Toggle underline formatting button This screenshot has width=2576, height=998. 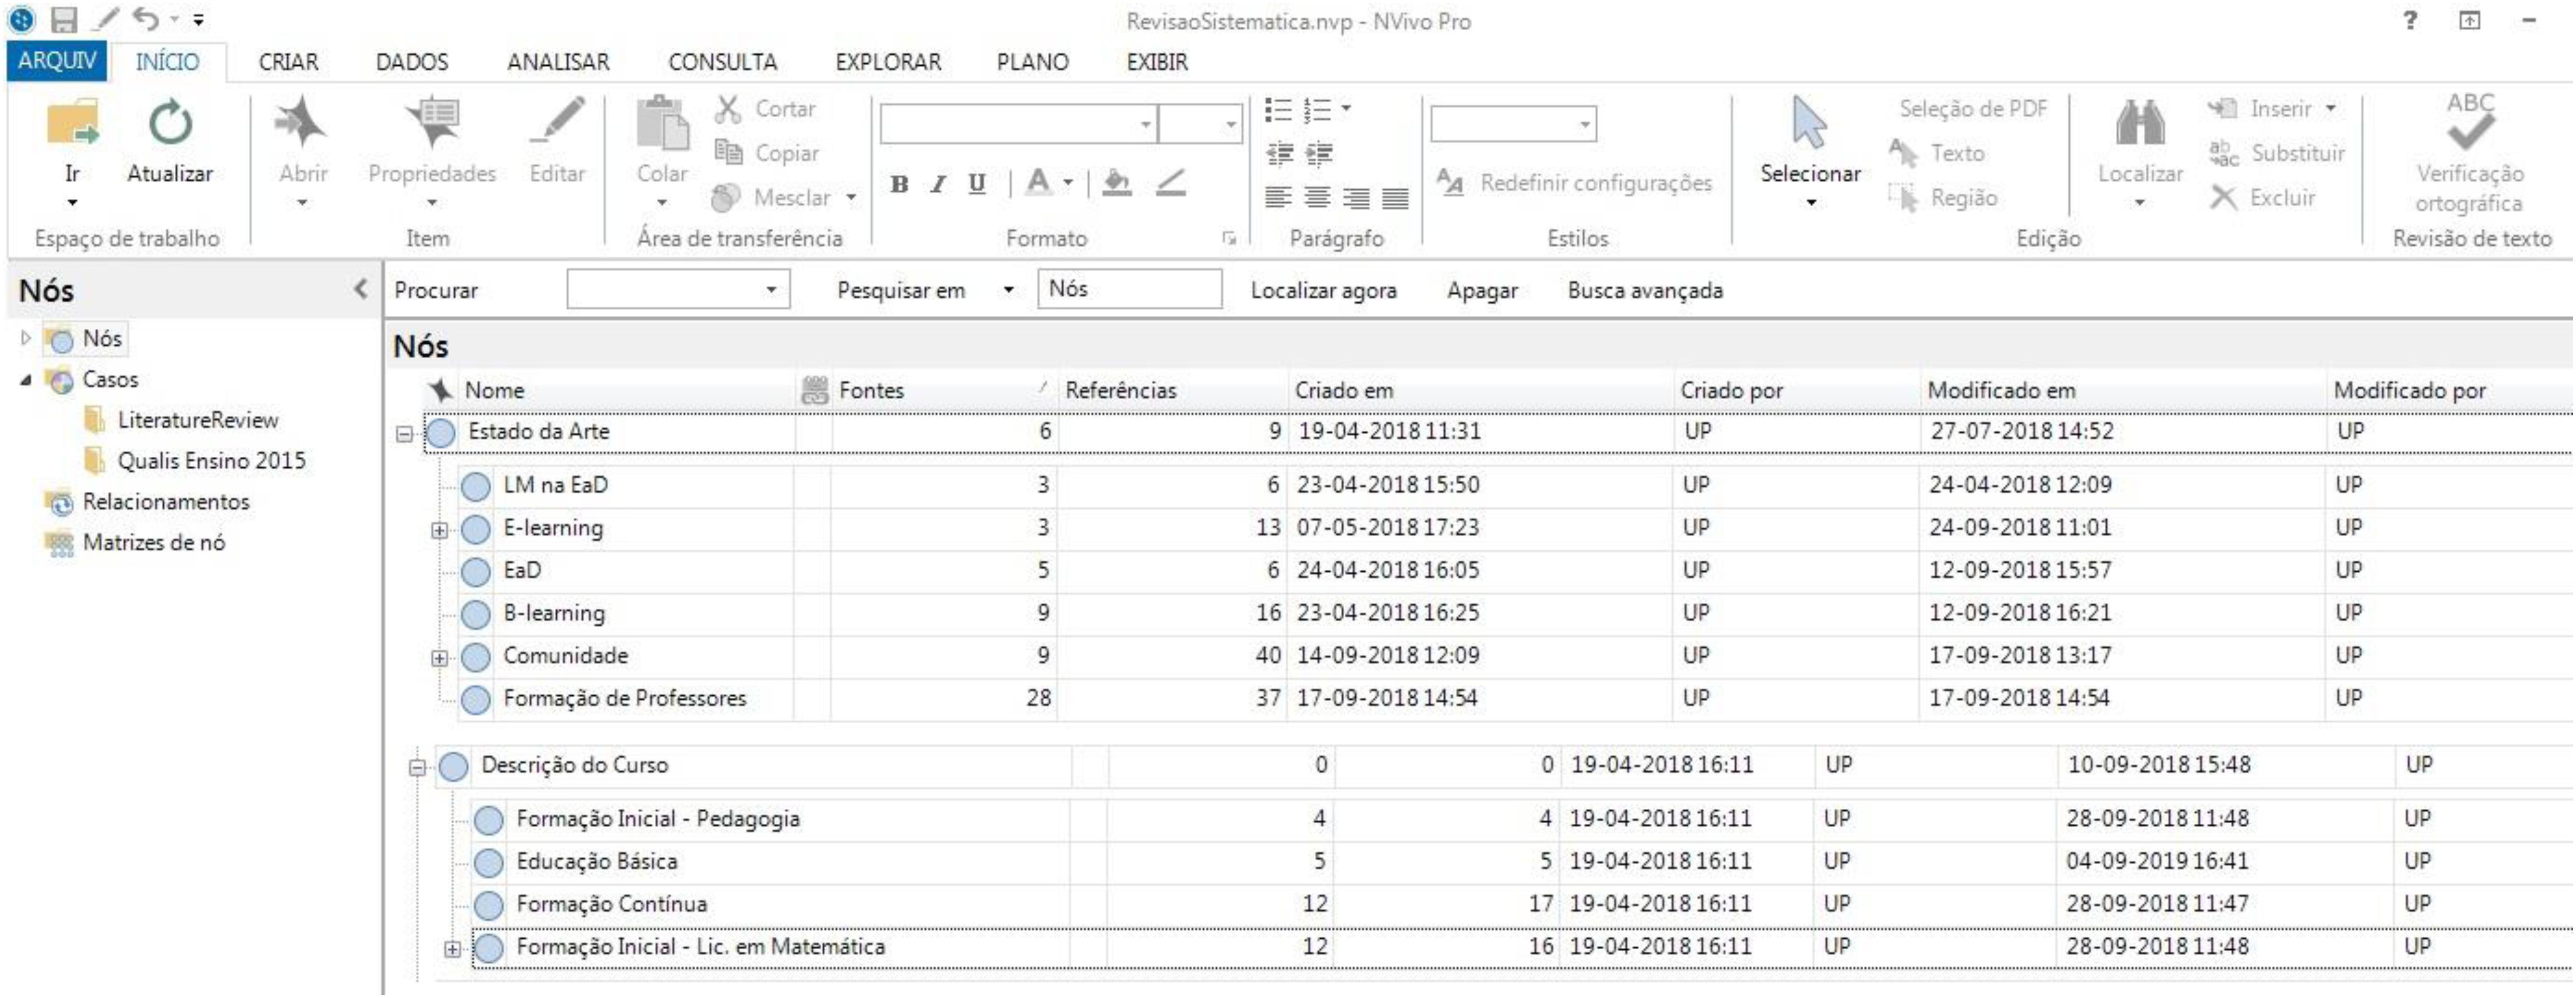coord(977,184)
